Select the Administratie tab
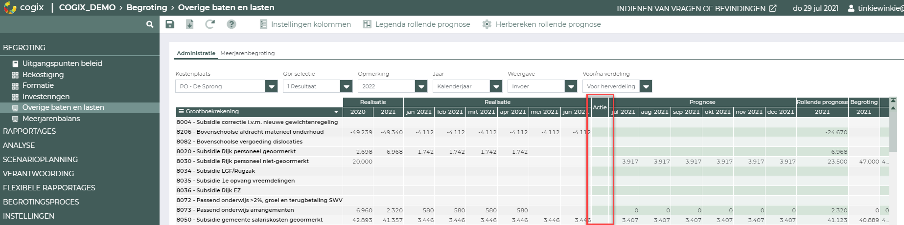Screen dimensions: 904x225 [196, 53]
